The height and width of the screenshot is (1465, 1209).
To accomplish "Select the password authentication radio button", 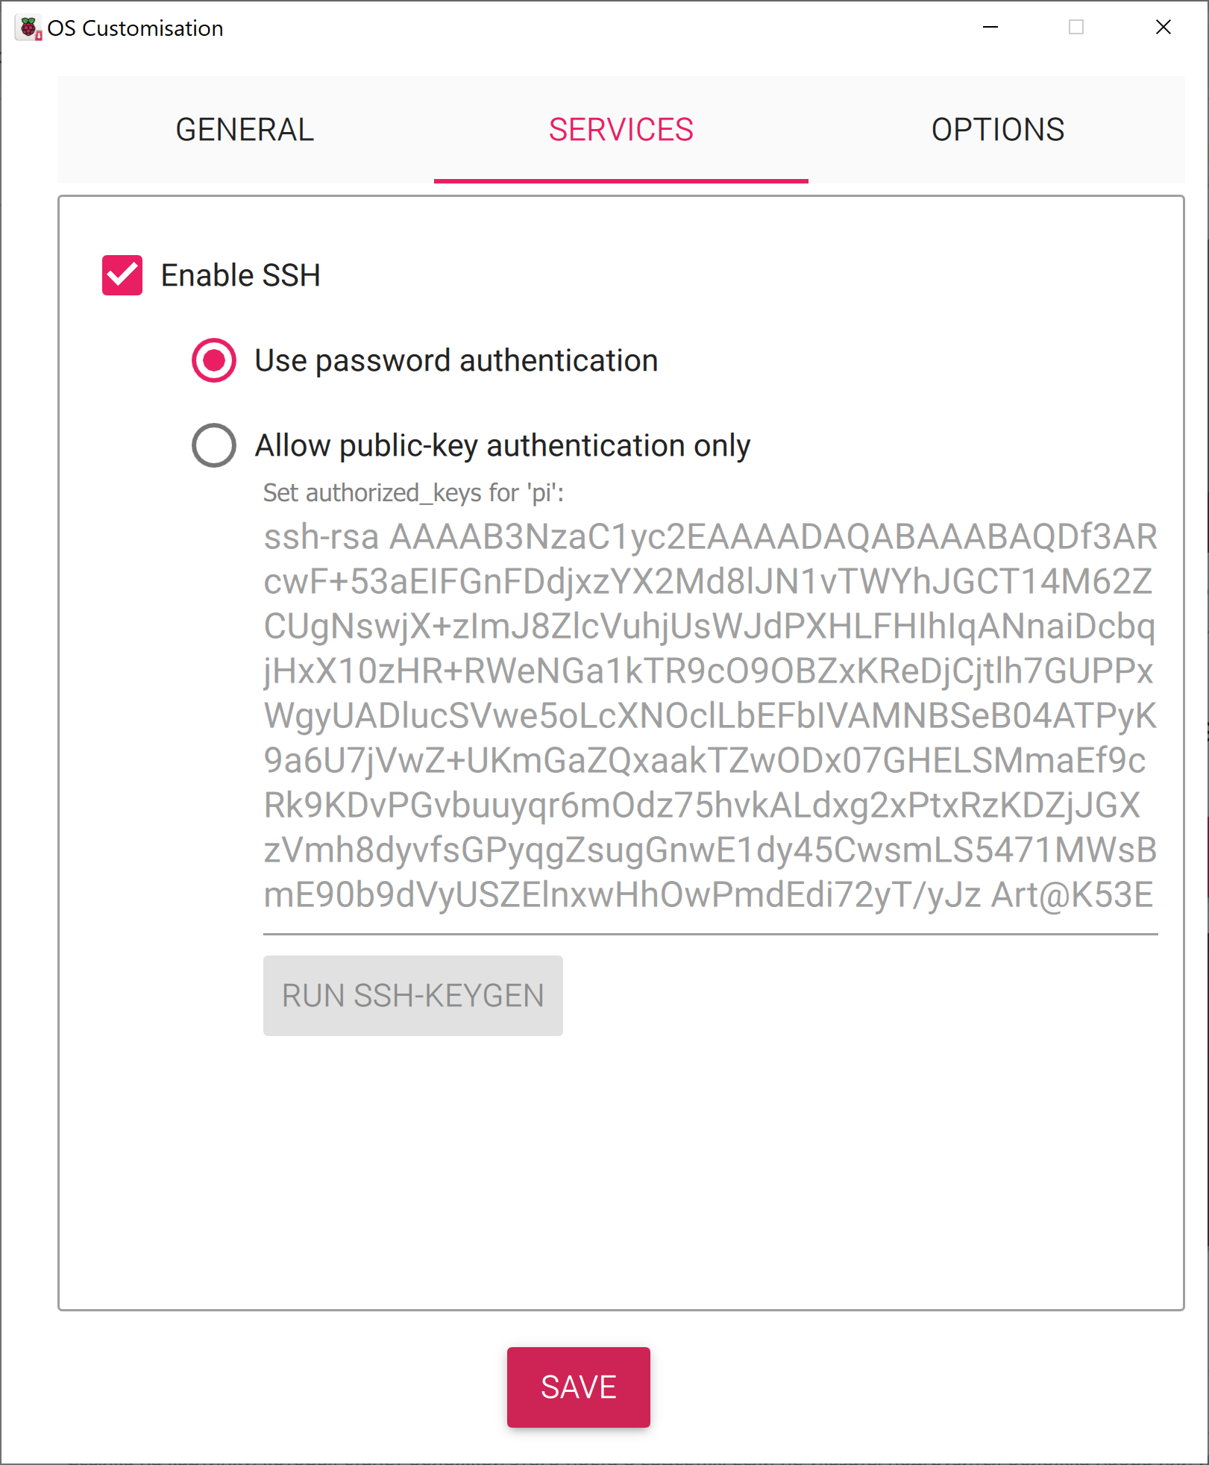I will (214, 360).
